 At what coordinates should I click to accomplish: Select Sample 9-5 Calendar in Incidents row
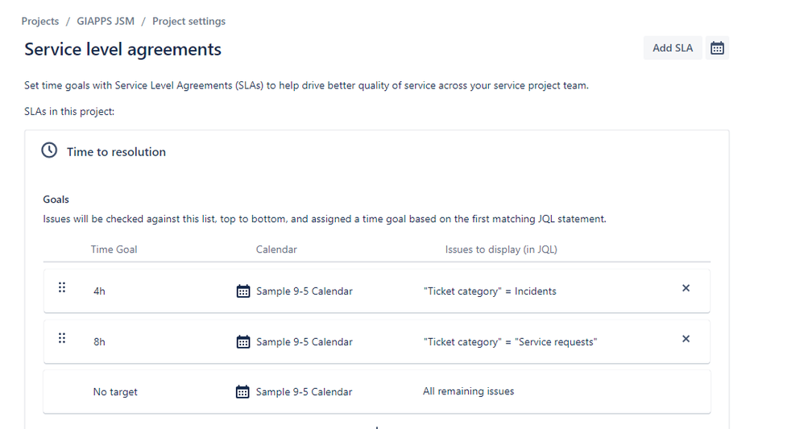tap(305, 291)
